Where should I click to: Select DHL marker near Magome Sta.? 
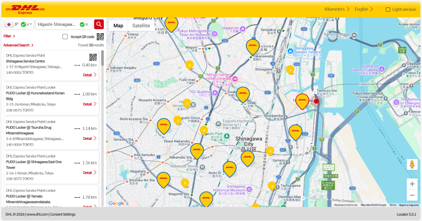(x=206, y=199)
